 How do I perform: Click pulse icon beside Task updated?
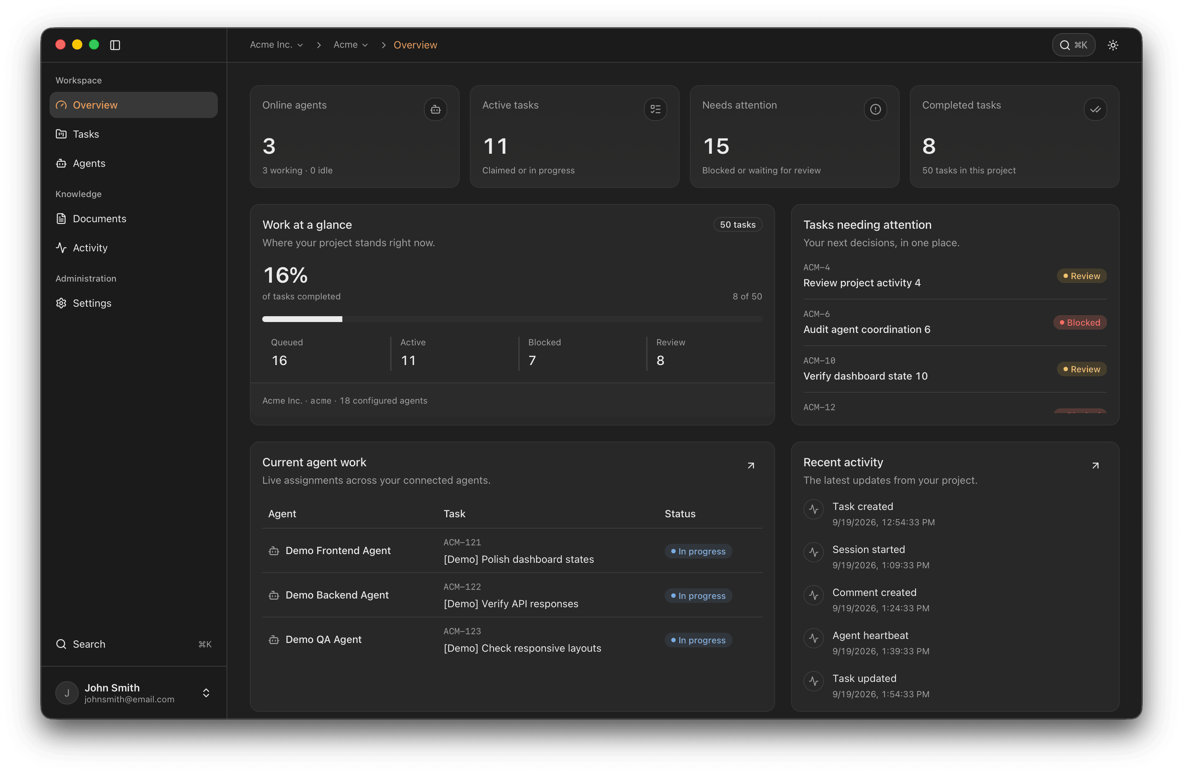point(814,681)
